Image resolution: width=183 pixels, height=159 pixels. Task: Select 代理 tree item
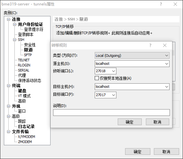click(x=22, y=76)
